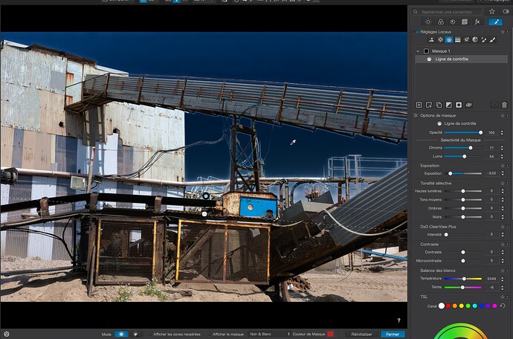Select the magenta TSL channel
This screenshot has width=513, height=339.
click(494, 306)
